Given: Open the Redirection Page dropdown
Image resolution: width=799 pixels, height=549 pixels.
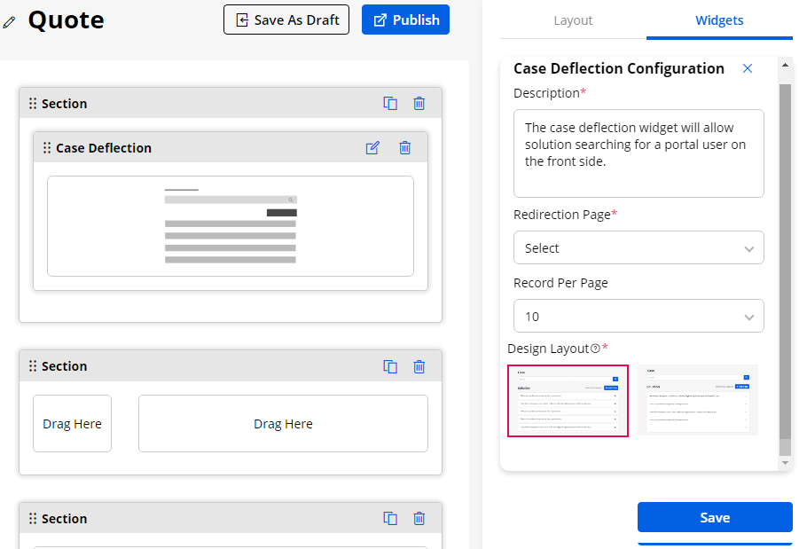Looking at the screenshot, I should (638, 248).
